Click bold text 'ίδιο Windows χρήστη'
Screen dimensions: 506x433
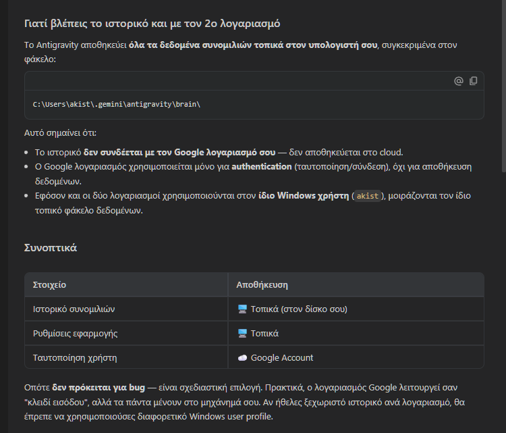pos(304,196)
